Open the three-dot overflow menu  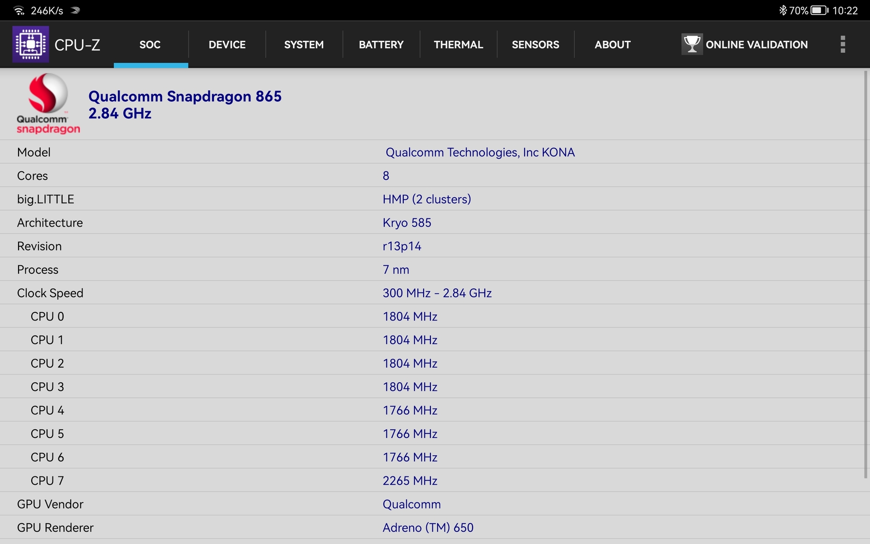point(842,44)
